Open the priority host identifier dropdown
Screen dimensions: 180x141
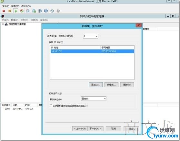point(90,36)
